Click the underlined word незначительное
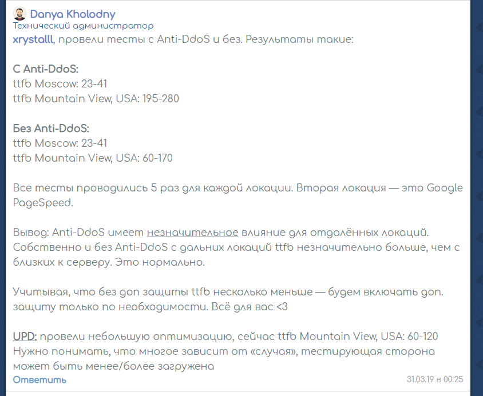Screen dimensions: 483x396 [192, 233]
